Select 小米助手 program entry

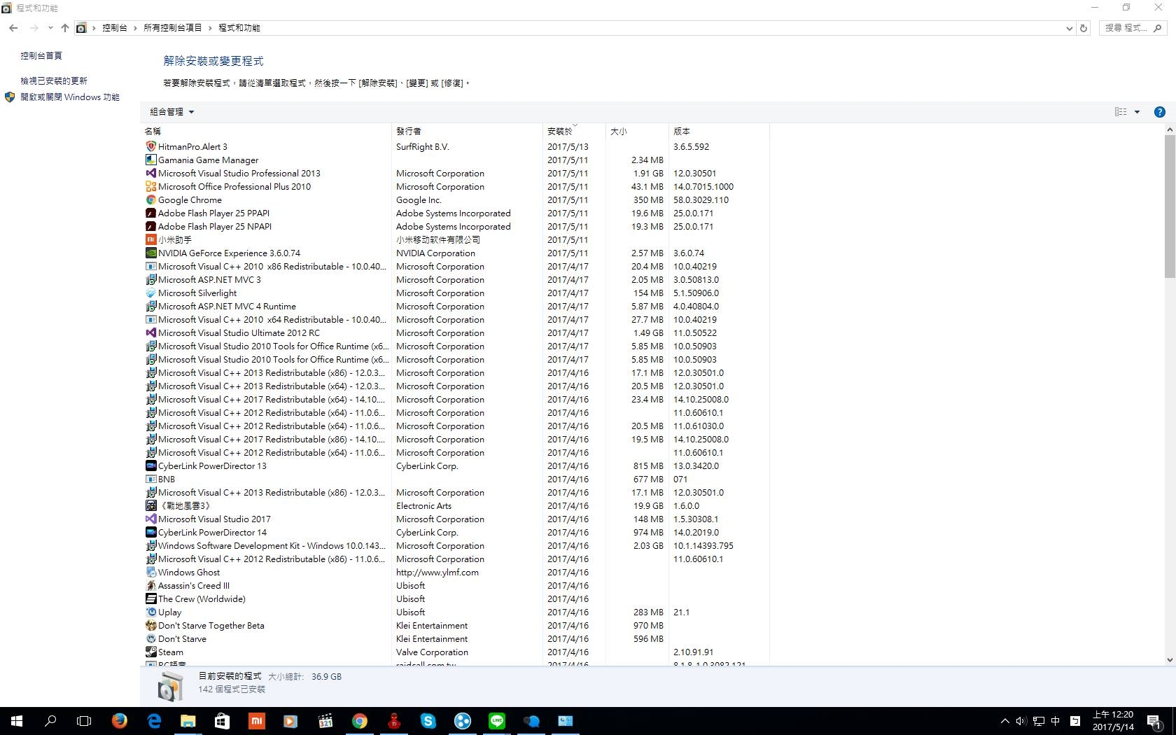click(455, 239)
